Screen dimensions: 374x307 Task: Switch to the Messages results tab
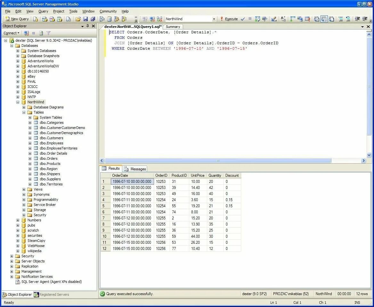tap(135, 169)
